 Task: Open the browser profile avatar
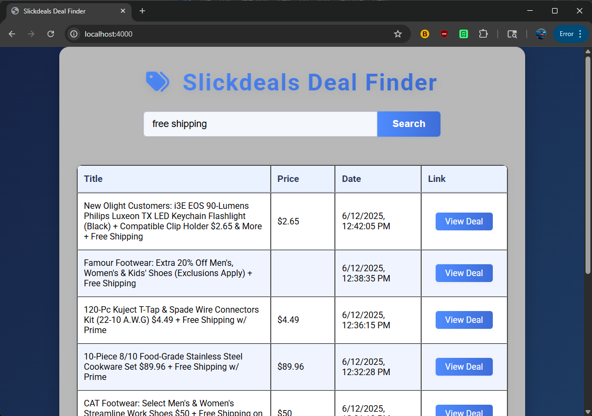(x=541, y=34)
